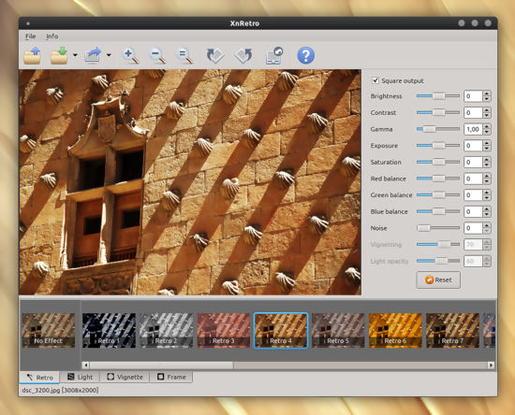Click the Green balance slider

[438, 195]
